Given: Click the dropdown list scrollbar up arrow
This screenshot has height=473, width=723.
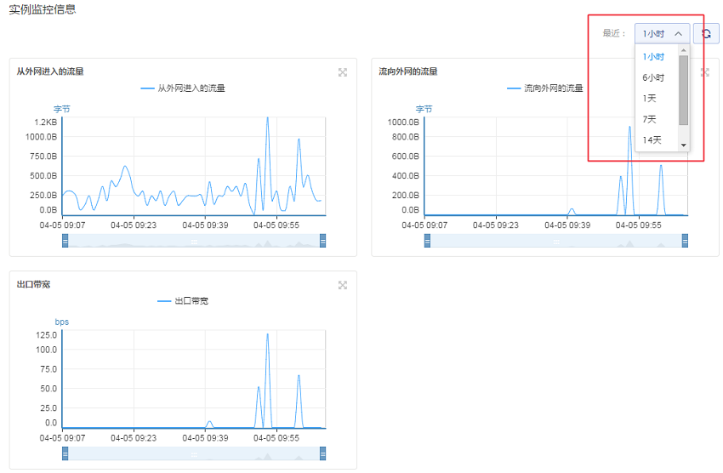Looking at the screenshot, I should point(684,50).
